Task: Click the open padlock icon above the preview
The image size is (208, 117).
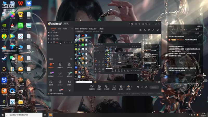Action: point(145,30)
